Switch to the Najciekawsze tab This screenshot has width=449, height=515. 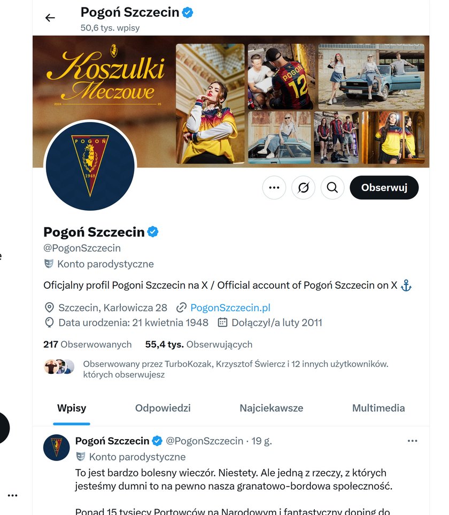pos(272,408)
